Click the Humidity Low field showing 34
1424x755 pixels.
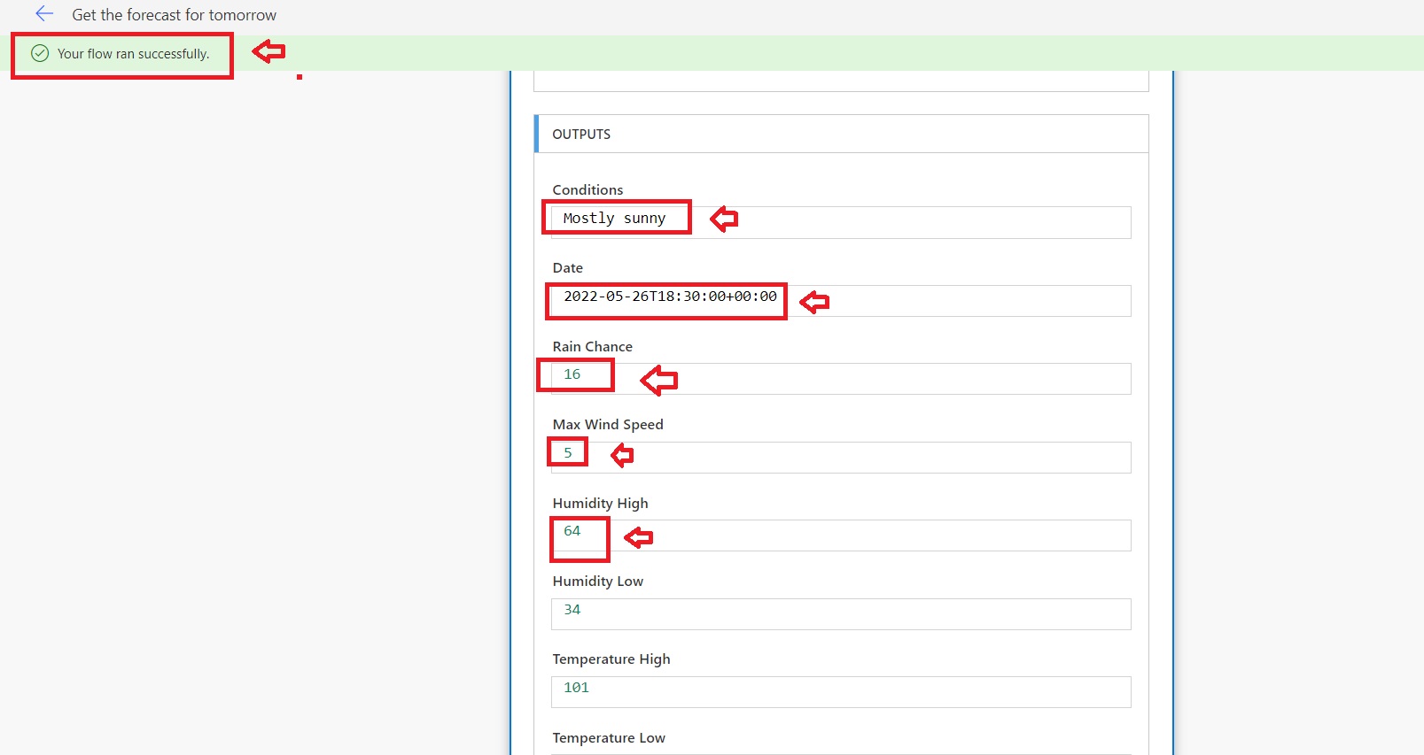840,613
